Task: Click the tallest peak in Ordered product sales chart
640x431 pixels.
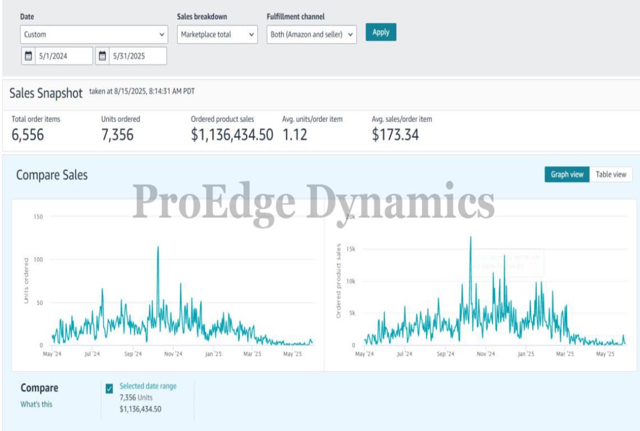Action: click(471, 238)
